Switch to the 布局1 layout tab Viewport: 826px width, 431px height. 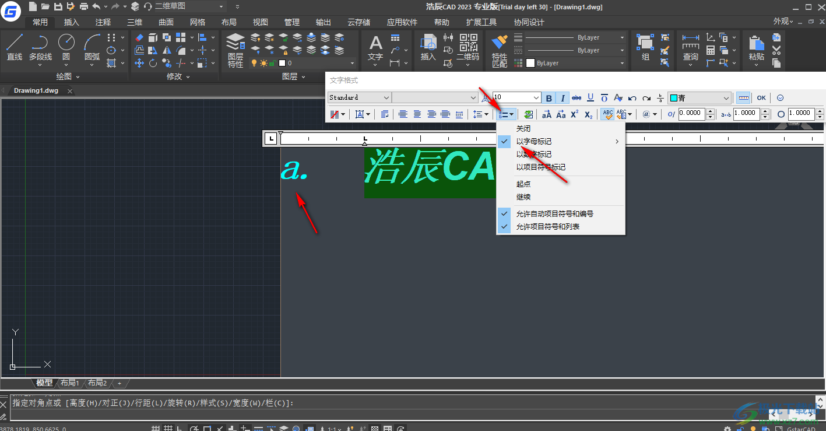click(69, 383)
